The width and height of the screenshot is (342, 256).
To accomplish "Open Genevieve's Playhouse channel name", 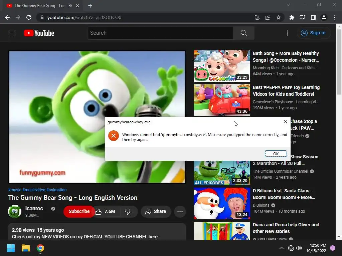I will (x=286, y=102).
